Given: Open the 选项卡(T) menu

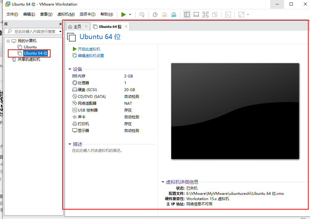Looking at the screenshot, I should pyautogui.click(x=87, y=14).
